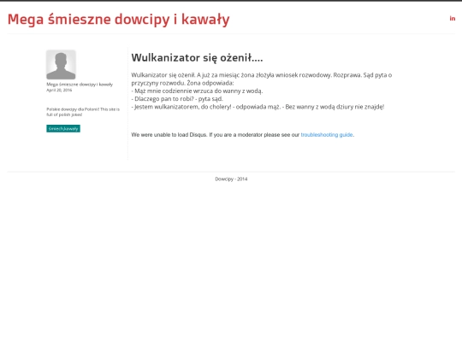
Task: Click the line starting '- Jestem wulkanizatorem, do cholery!'
Action: tap(258, 107)
